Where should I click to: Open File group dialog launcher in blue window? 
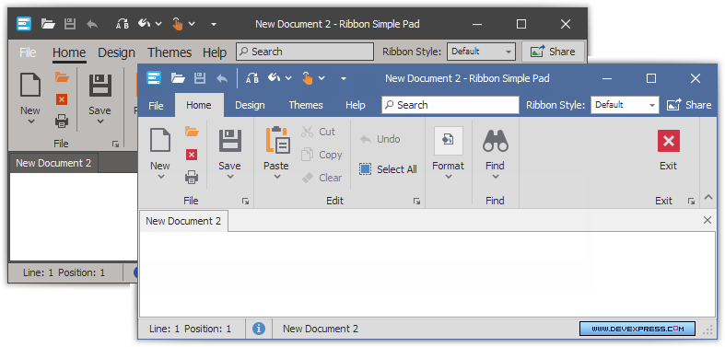pyautogui.click(x=246, y=201)
